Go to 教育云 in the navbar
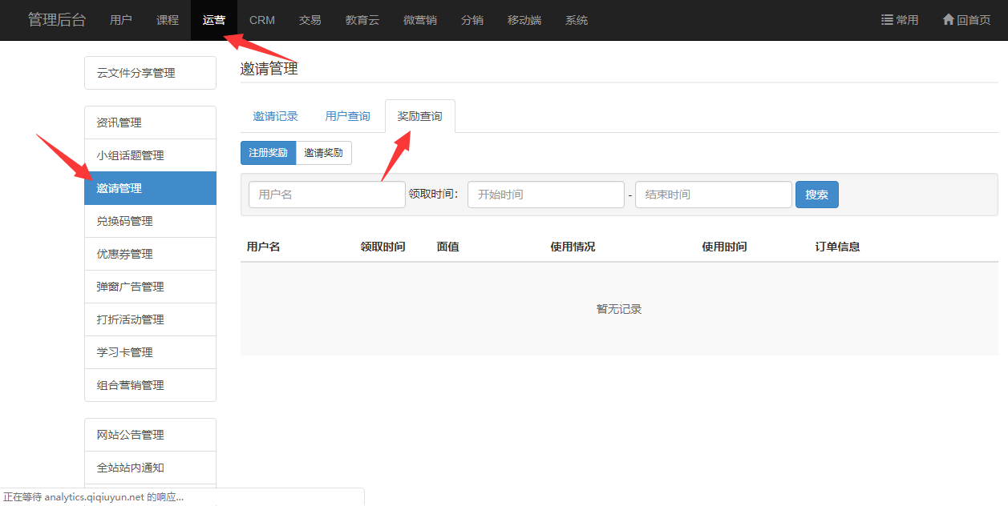The width and height of the screenshot is (1008, 506). coord(362,20)
